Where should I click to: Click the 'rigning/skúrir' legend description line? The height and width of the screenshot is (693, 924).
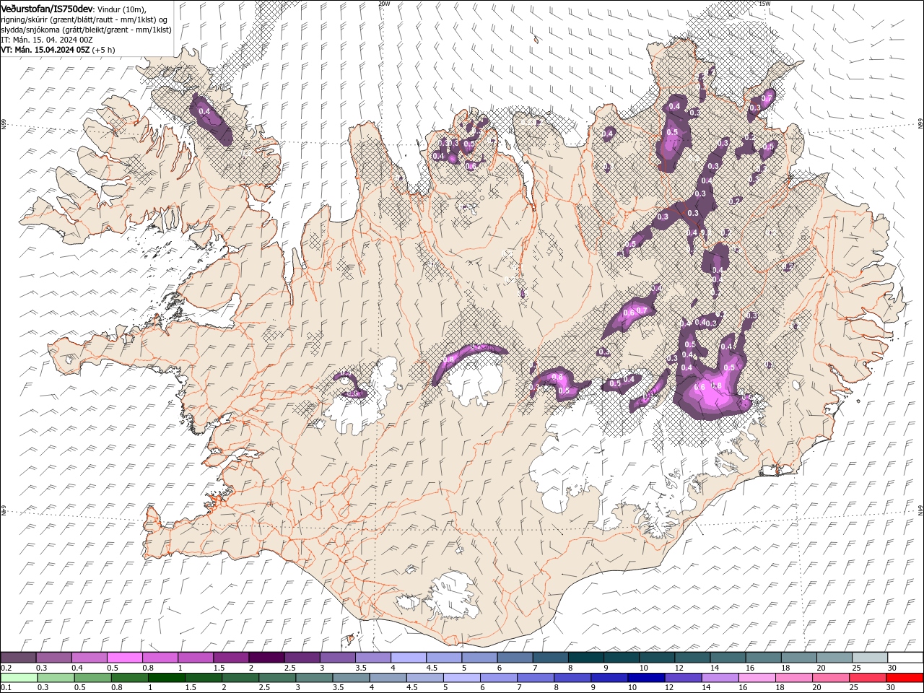pyautogui.click(x=84, y=19)
